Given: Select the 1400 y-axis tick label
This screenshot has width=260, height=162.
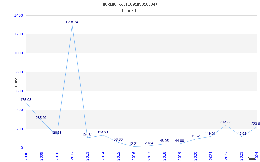Looking at the screenshot, I should 19,15.
